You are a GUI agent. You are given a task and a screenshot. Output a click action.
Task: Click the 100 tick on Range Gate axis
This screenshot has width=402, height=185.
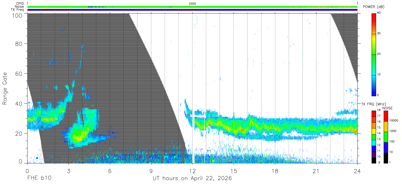coord(17,15)
